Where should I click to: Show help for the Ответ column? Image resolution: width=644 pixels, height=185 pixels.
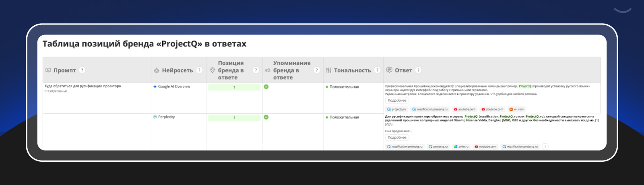(x=418, y=70)
